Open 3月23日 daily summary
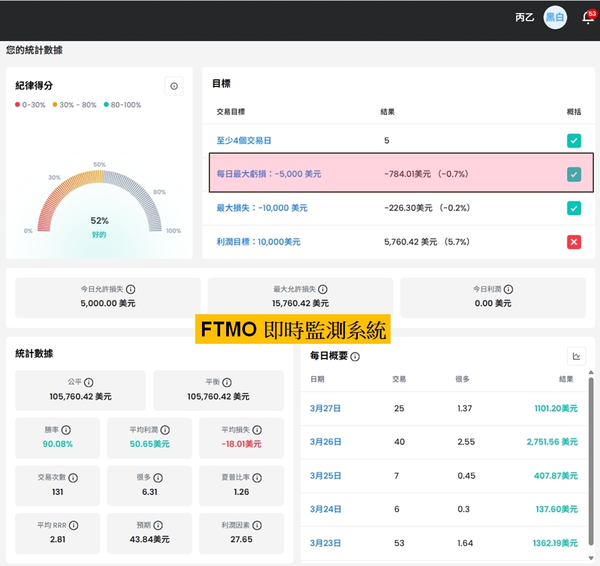 tap(326, 543)
